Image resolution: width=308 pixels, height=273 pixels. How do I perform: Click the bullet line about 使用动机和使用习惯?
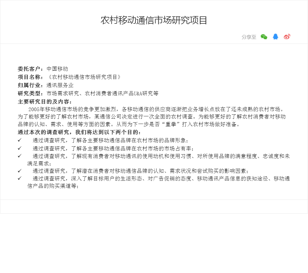(161, 156)
